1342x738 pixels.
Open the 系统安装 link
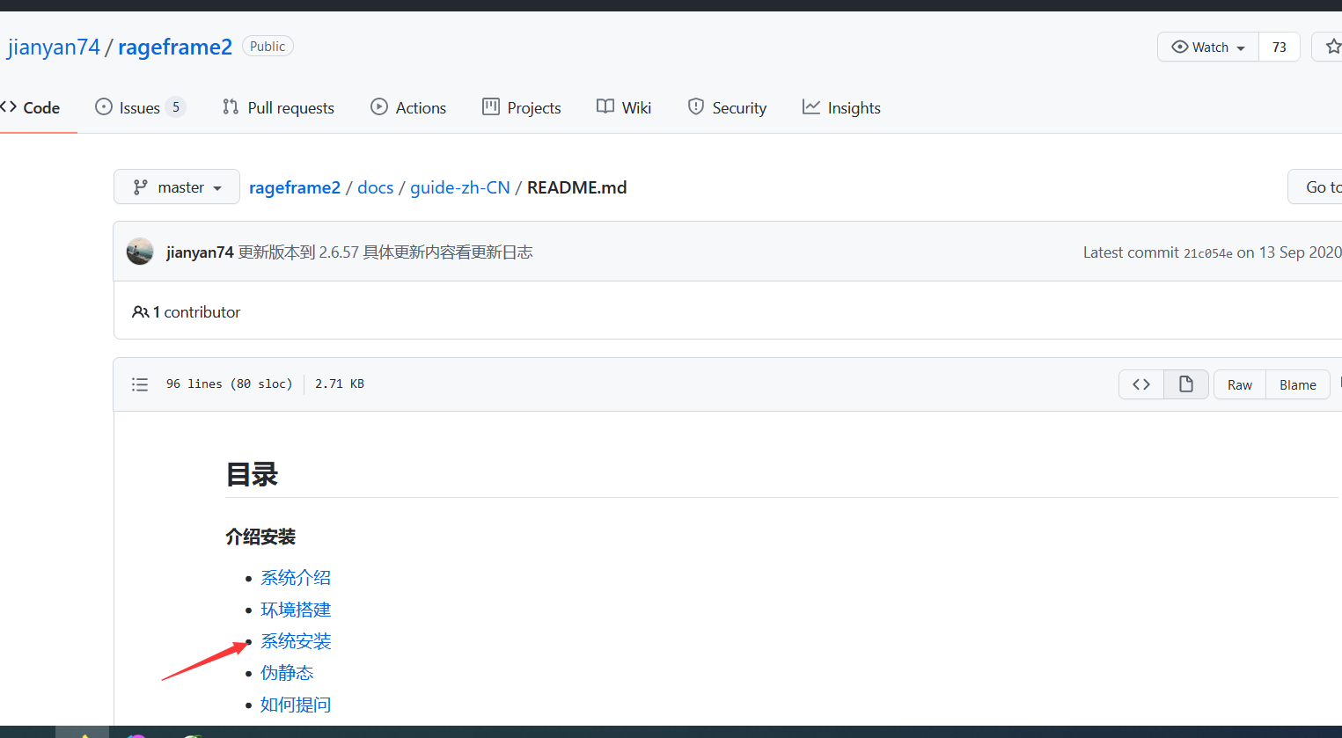click(296, 641)
